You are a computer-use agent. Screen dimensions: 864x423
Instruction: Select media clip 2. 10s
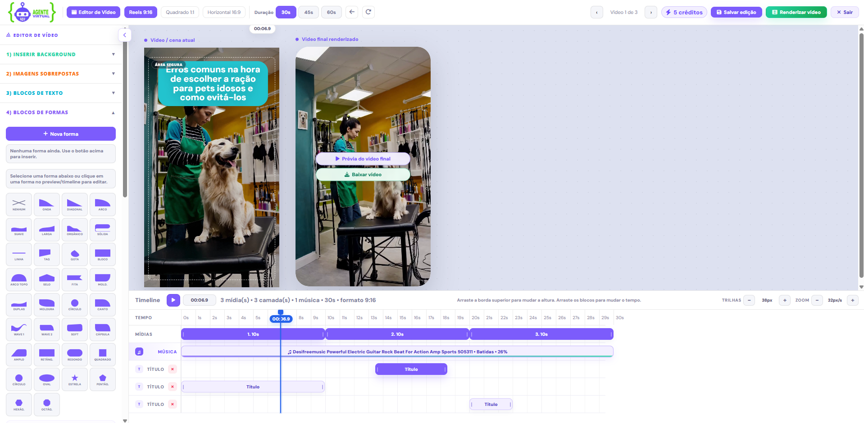397,334
